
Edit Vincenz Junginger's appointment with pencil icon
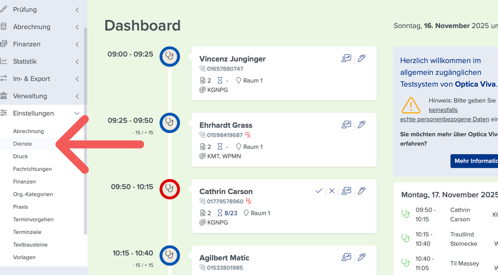pyautogui.click(x=362, y=58)
